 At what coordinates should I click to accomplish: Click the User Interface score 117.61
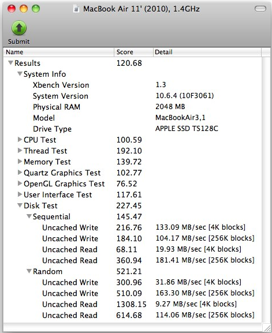(x=129, y=194)
